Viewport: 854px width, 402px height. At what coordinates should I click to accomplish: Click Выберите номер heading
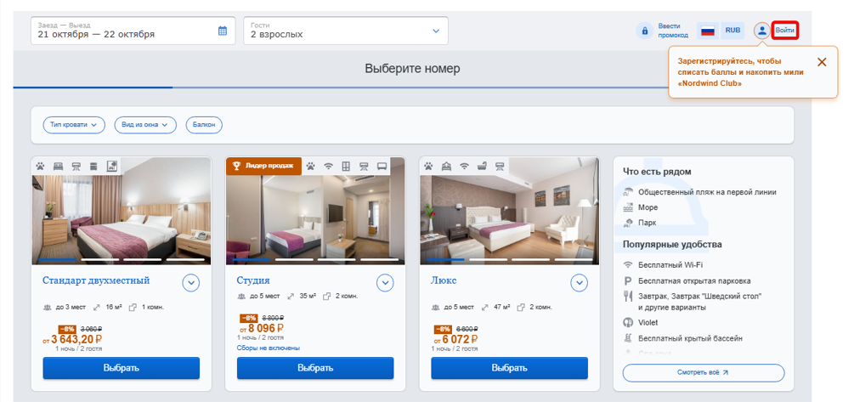(x=412, y=69)
